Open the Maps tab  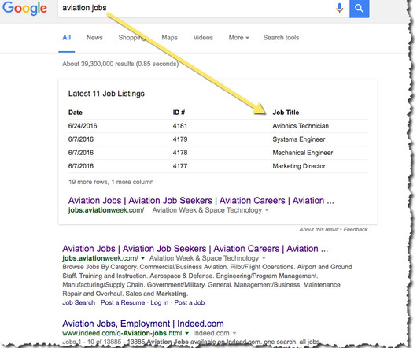point(169,38)
